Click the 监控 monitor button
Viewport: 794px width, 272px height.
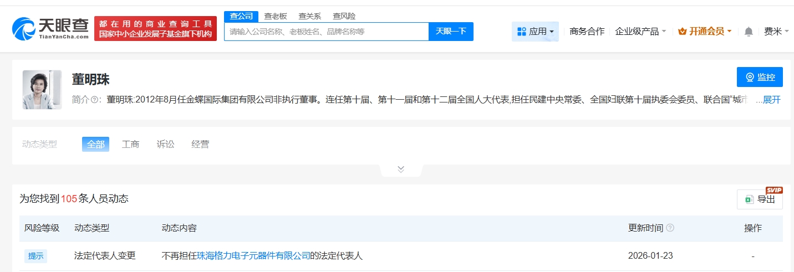[759, 77]
